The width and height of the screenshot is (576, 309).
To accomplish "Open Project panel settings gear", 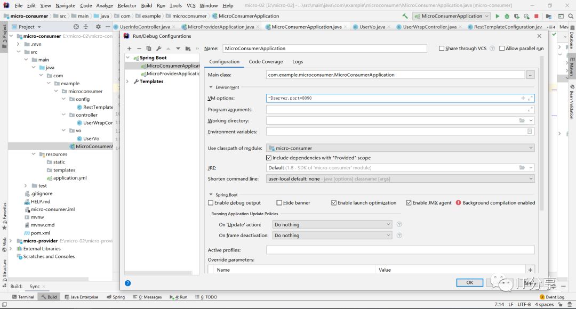I will click(98, 27).
